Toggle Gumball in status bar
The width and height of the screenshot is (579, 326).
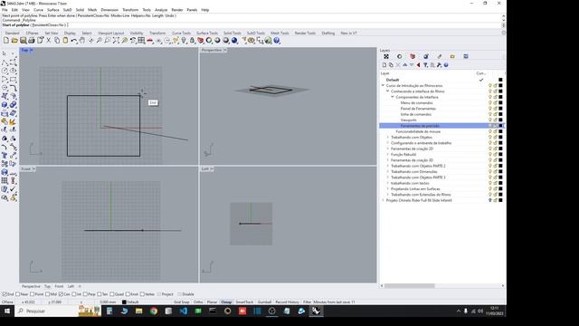click(x=264, y=302)
